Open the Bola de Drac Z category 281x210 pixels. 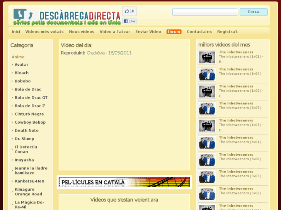pyautogui.click(x=30, y=106)
